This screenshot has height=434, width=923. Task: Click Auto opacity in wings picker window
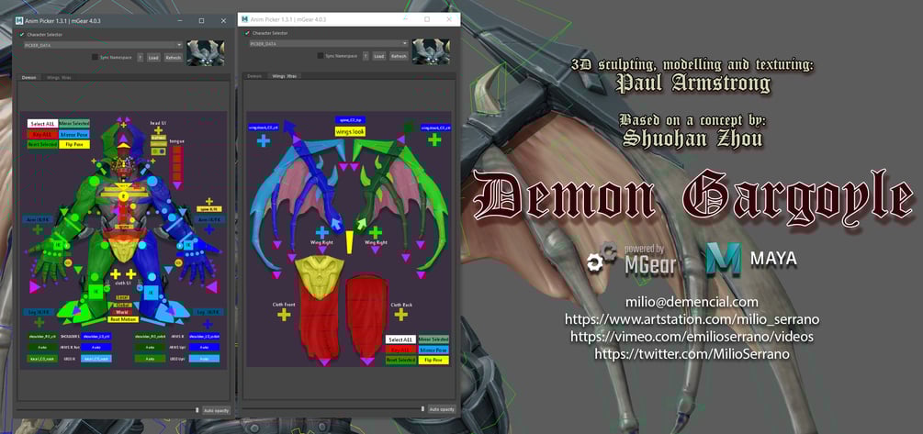(442, 408)
